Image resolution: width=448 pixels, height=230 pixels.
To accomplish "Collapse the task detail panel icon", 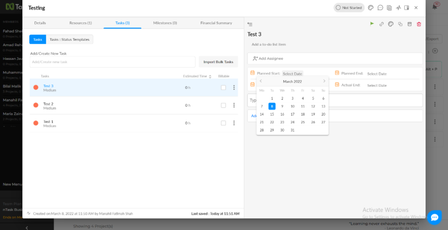I will tap(250, 24).
